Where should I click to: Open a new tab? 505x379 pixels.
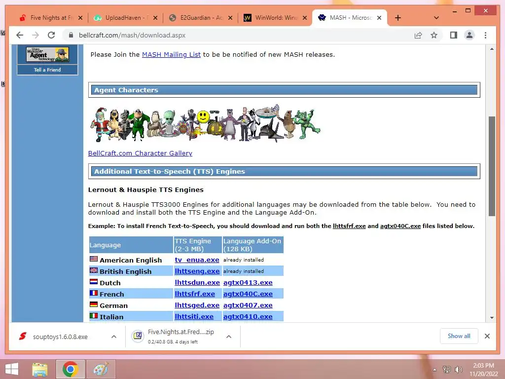(x=398, y=18)
